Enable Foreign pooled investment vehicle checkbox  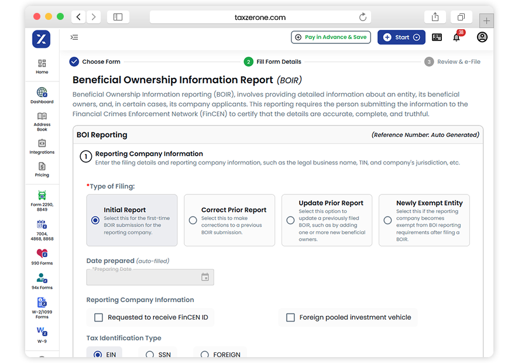290,317
